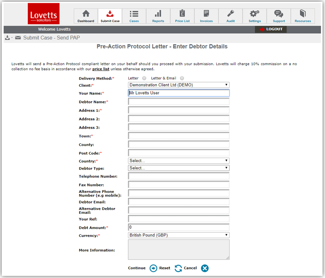The image size is (325, 278).
Task: Click the LOGOUT button
Action: (x=271, y=29)
